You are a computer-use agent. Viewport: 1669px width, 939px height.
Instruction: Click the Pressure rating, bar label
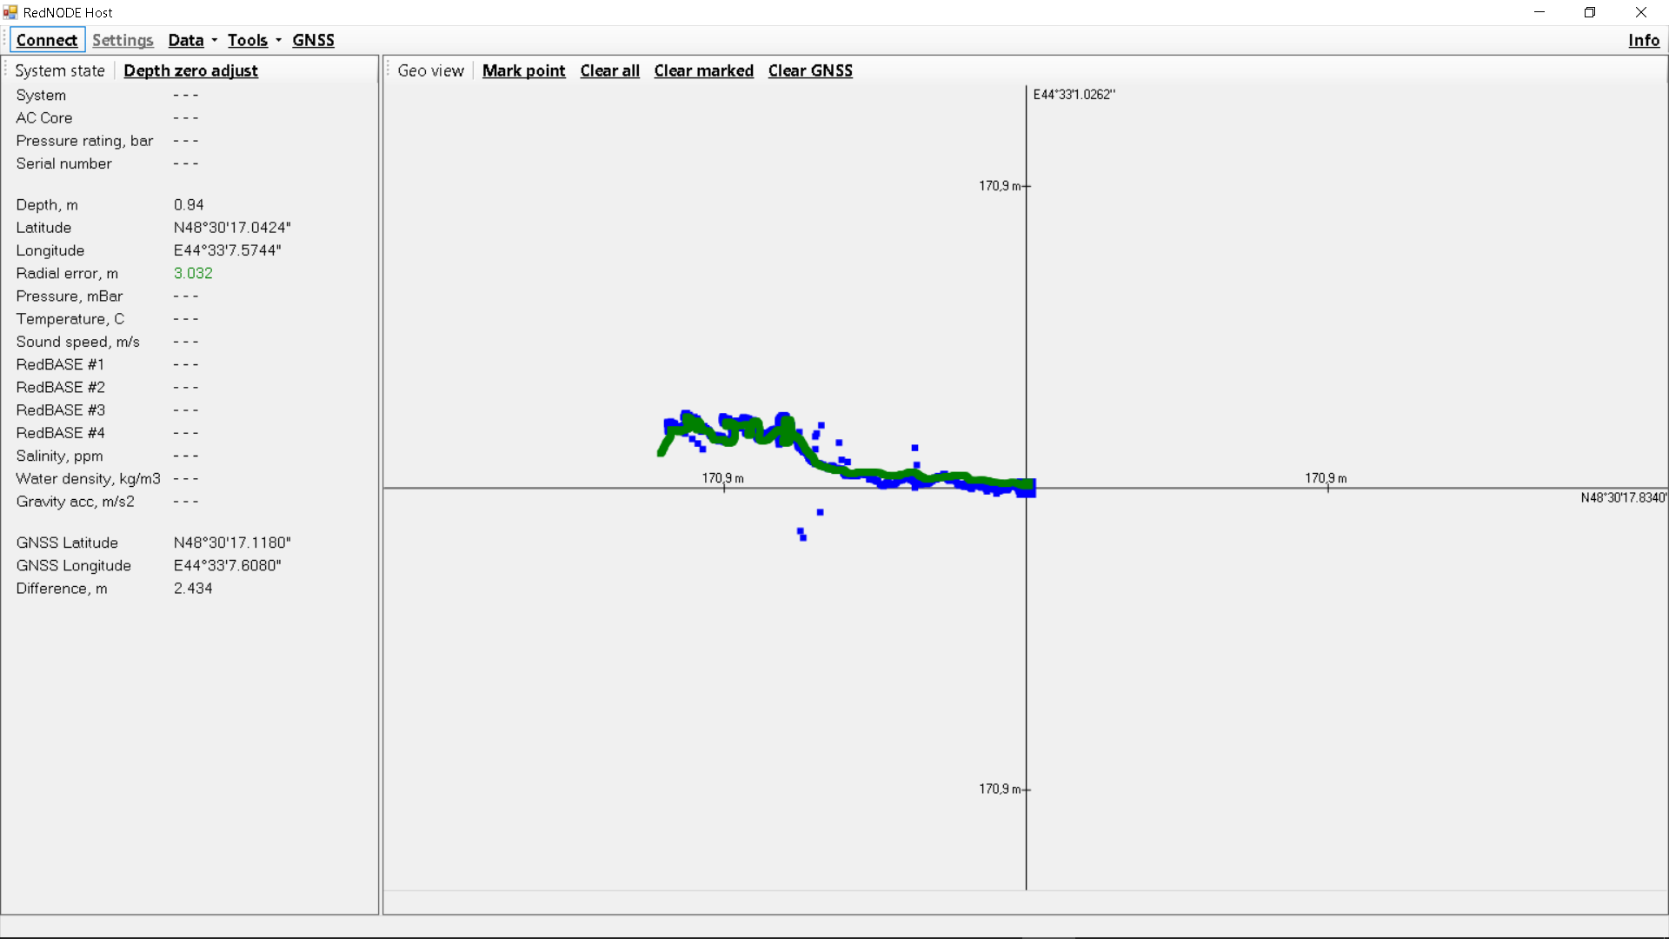(x=84, y=140)
